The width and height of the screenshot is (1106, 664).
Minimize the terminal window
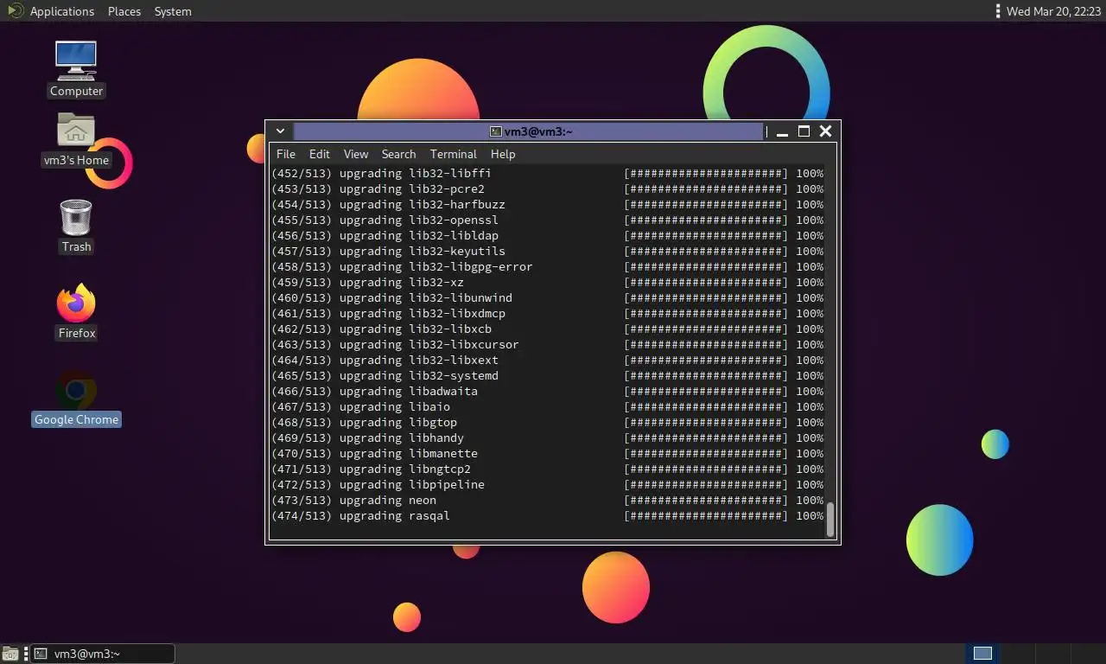(x=782, y=131)
